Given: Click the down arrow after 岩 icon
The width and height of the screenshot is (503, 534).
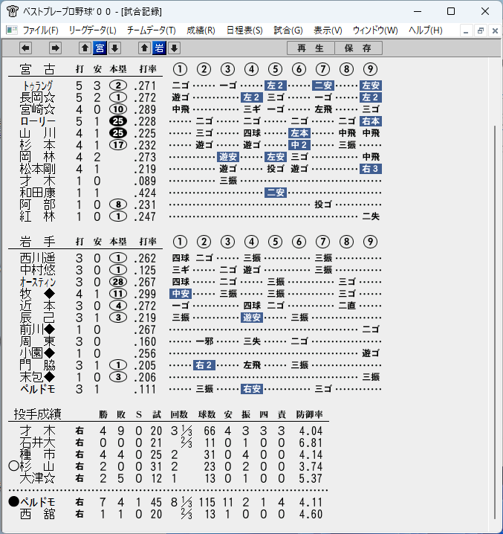Looking at the screenshot, I should tap(175, 48).
